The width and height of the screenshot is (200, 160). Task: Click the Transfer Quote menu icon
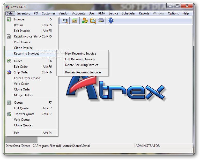[9, 114]
